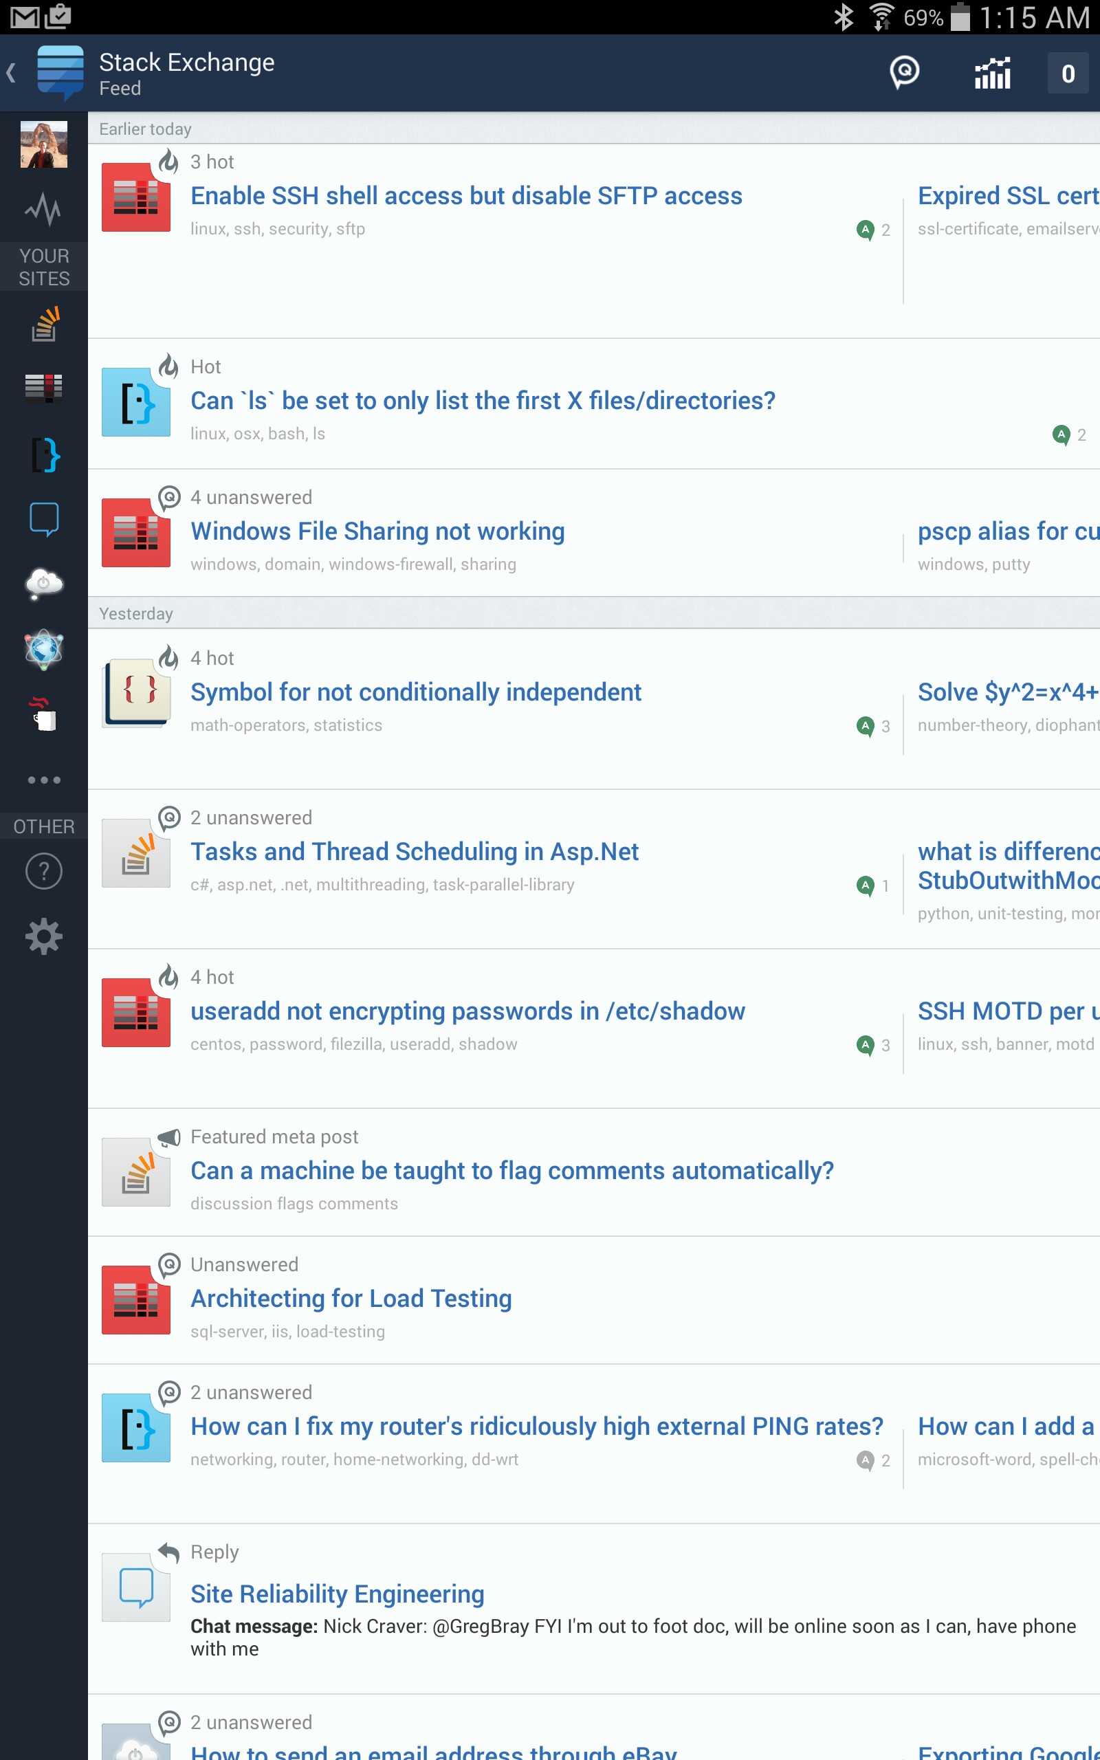Open Server Fault site in sidebar
Viewport: 1100px width, 1760px height.
click(x=43, y=388)
